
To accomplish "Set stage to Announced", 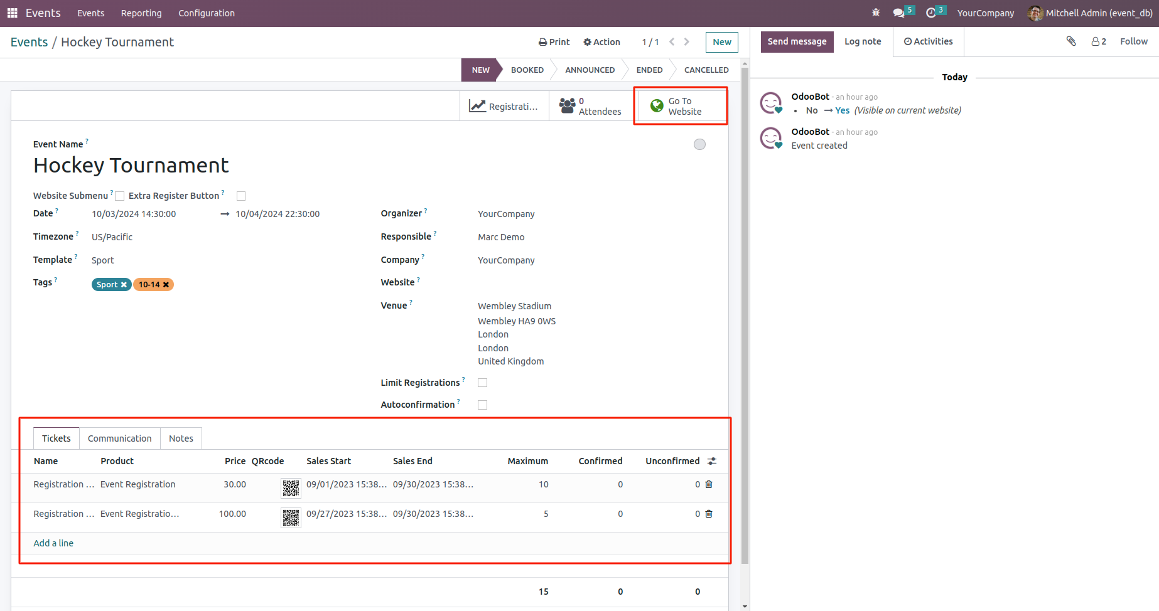I will point(590,70).
